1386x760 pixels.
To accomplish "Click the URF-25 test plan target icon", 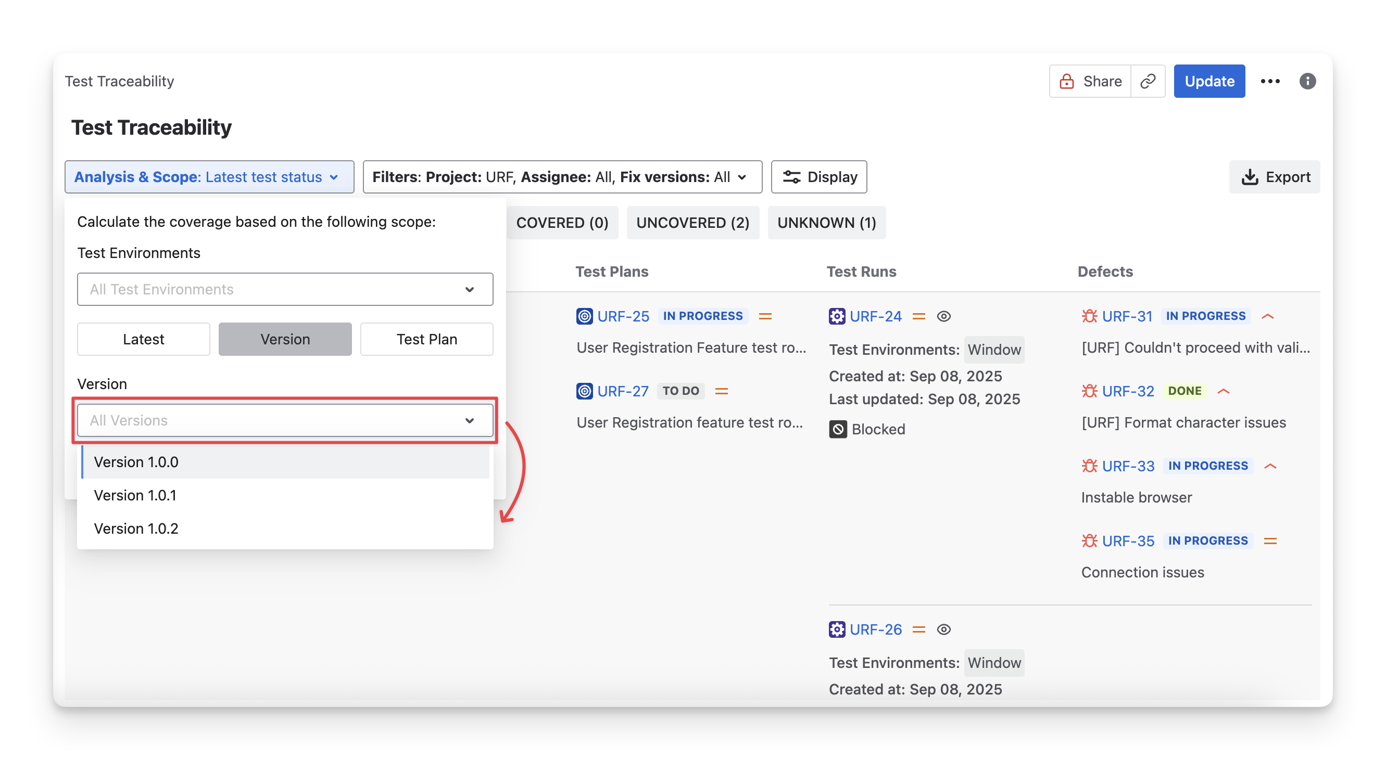I will (584, 316).
